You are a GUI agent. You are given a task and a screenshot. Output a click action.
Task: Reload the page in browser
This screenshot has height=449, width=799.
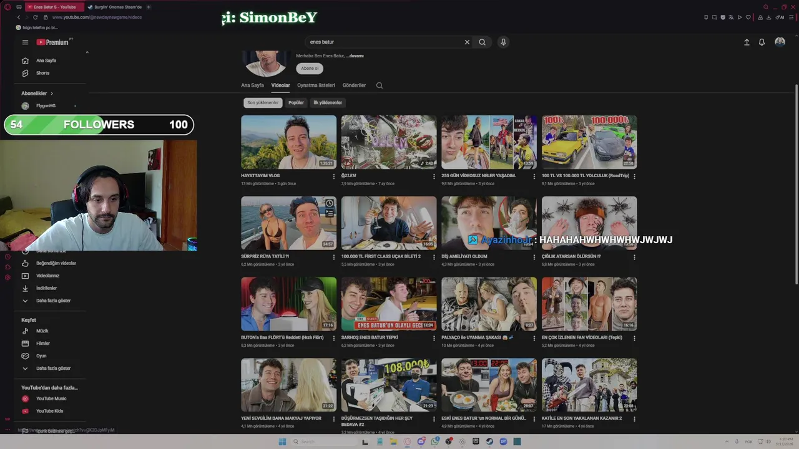click(35, 17)
